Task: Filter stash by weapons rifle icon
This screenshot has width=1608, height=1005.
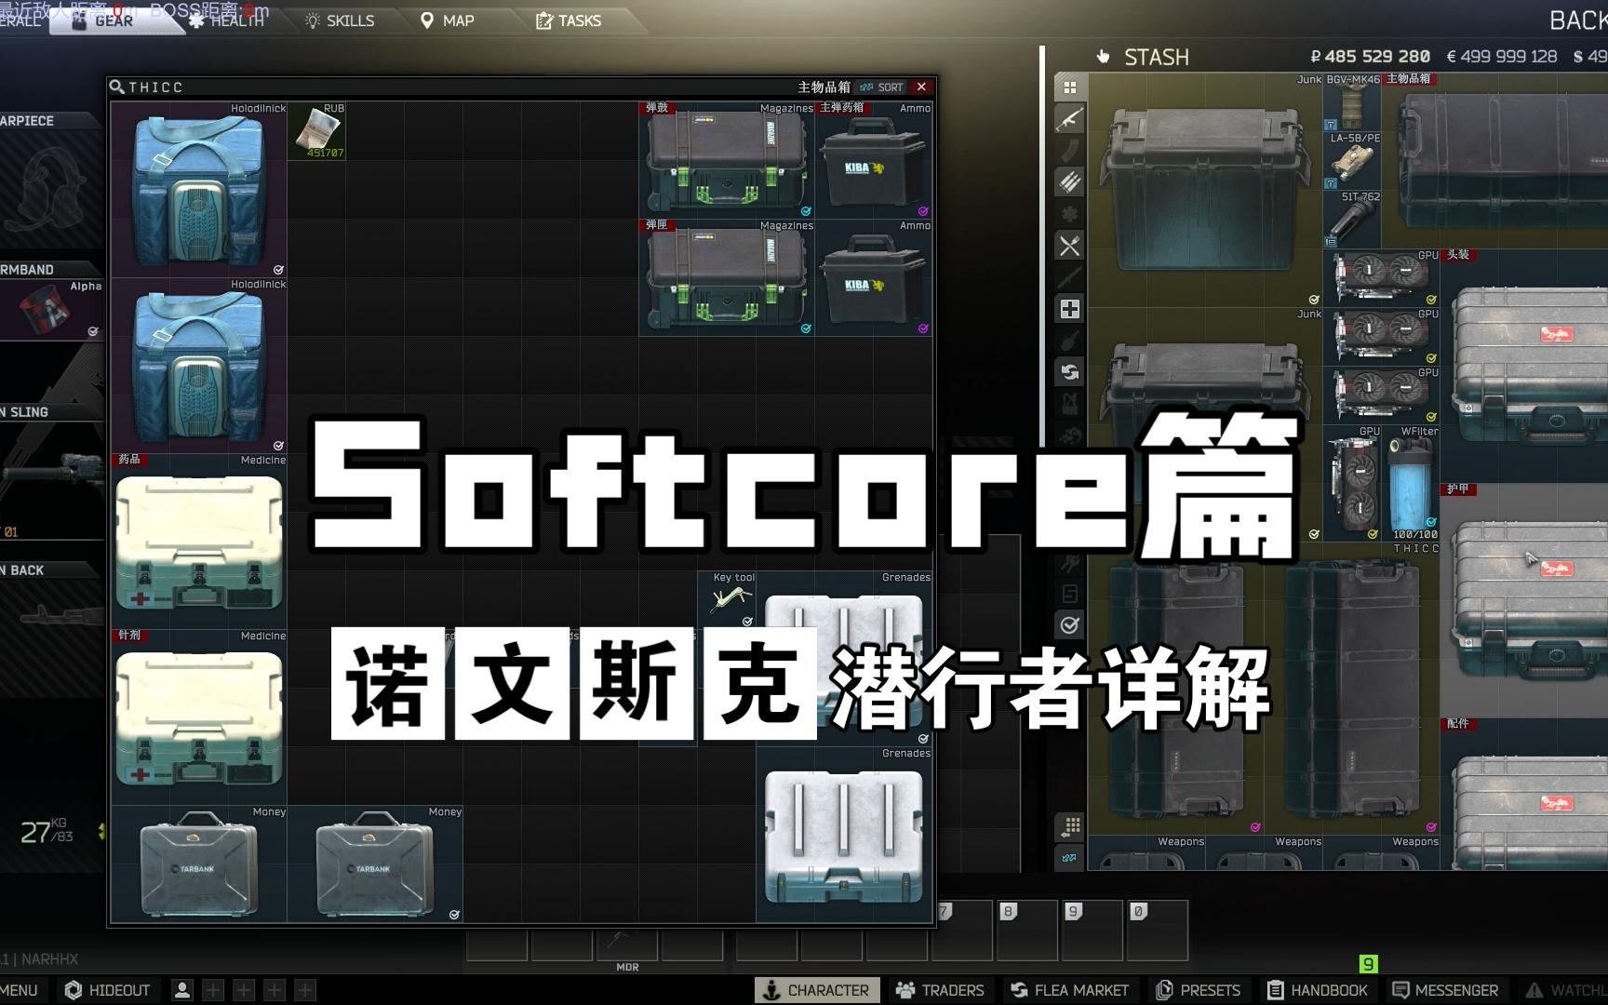Action: pos(1070,119)
